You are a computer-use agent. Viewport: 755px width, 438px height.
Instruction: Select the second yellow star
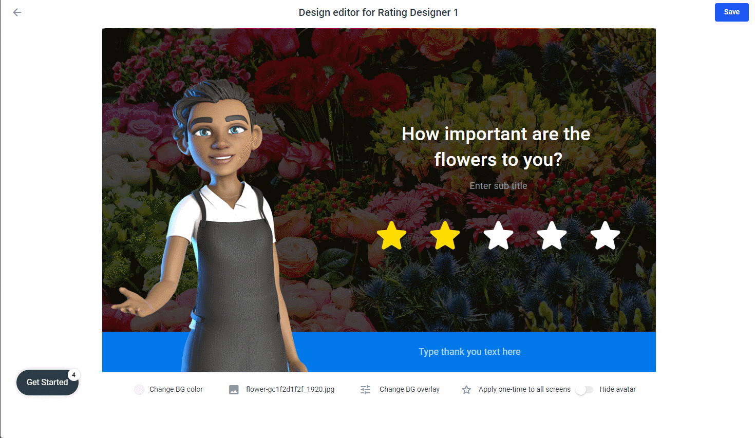coord(445,236)
